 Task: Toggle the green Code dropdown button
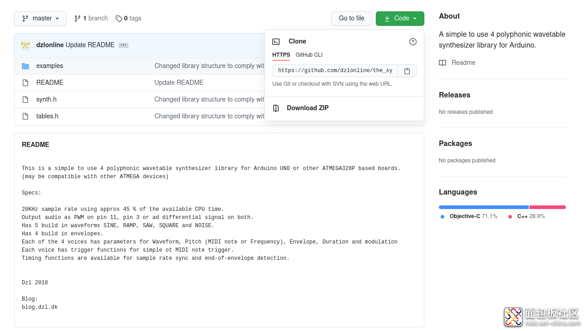[x=400, y=19]
